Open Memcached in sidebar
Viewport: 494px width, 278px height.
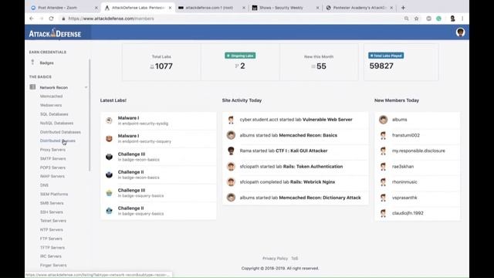(x=51, y=96)
